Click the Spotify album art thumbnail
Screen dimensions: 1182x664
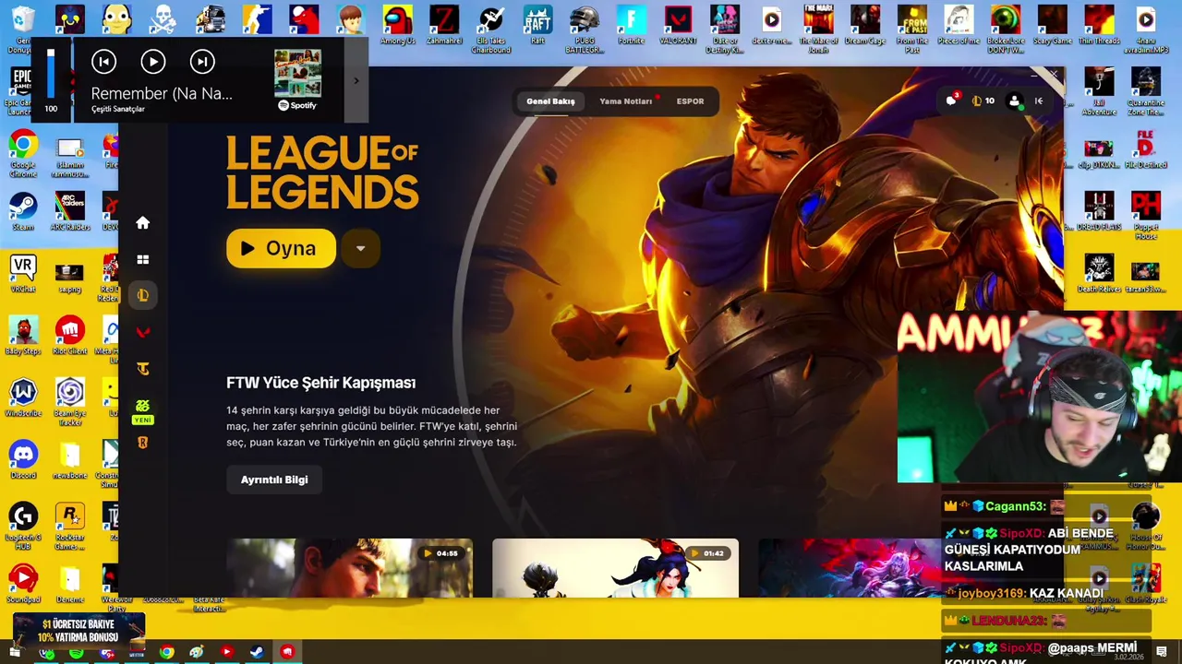click(x=297, y=74)
